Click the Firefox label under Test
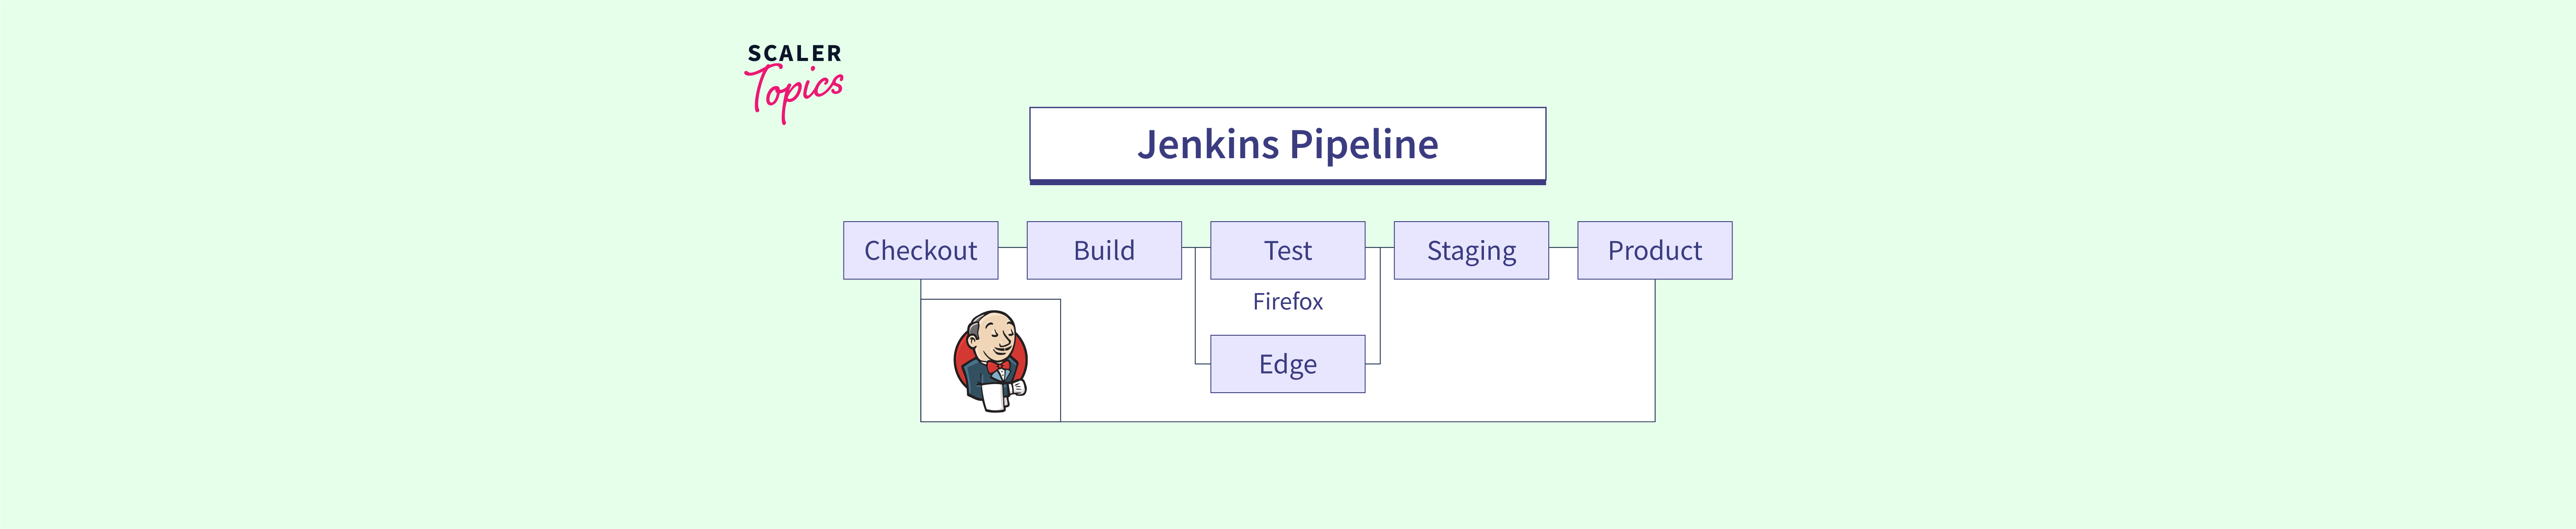 click(1287, 301)
